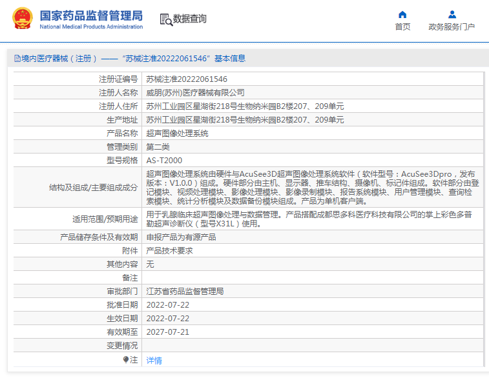Click the 生产地址 address value
This screenshot has height=378, width=489.
[x=245, y=119]
